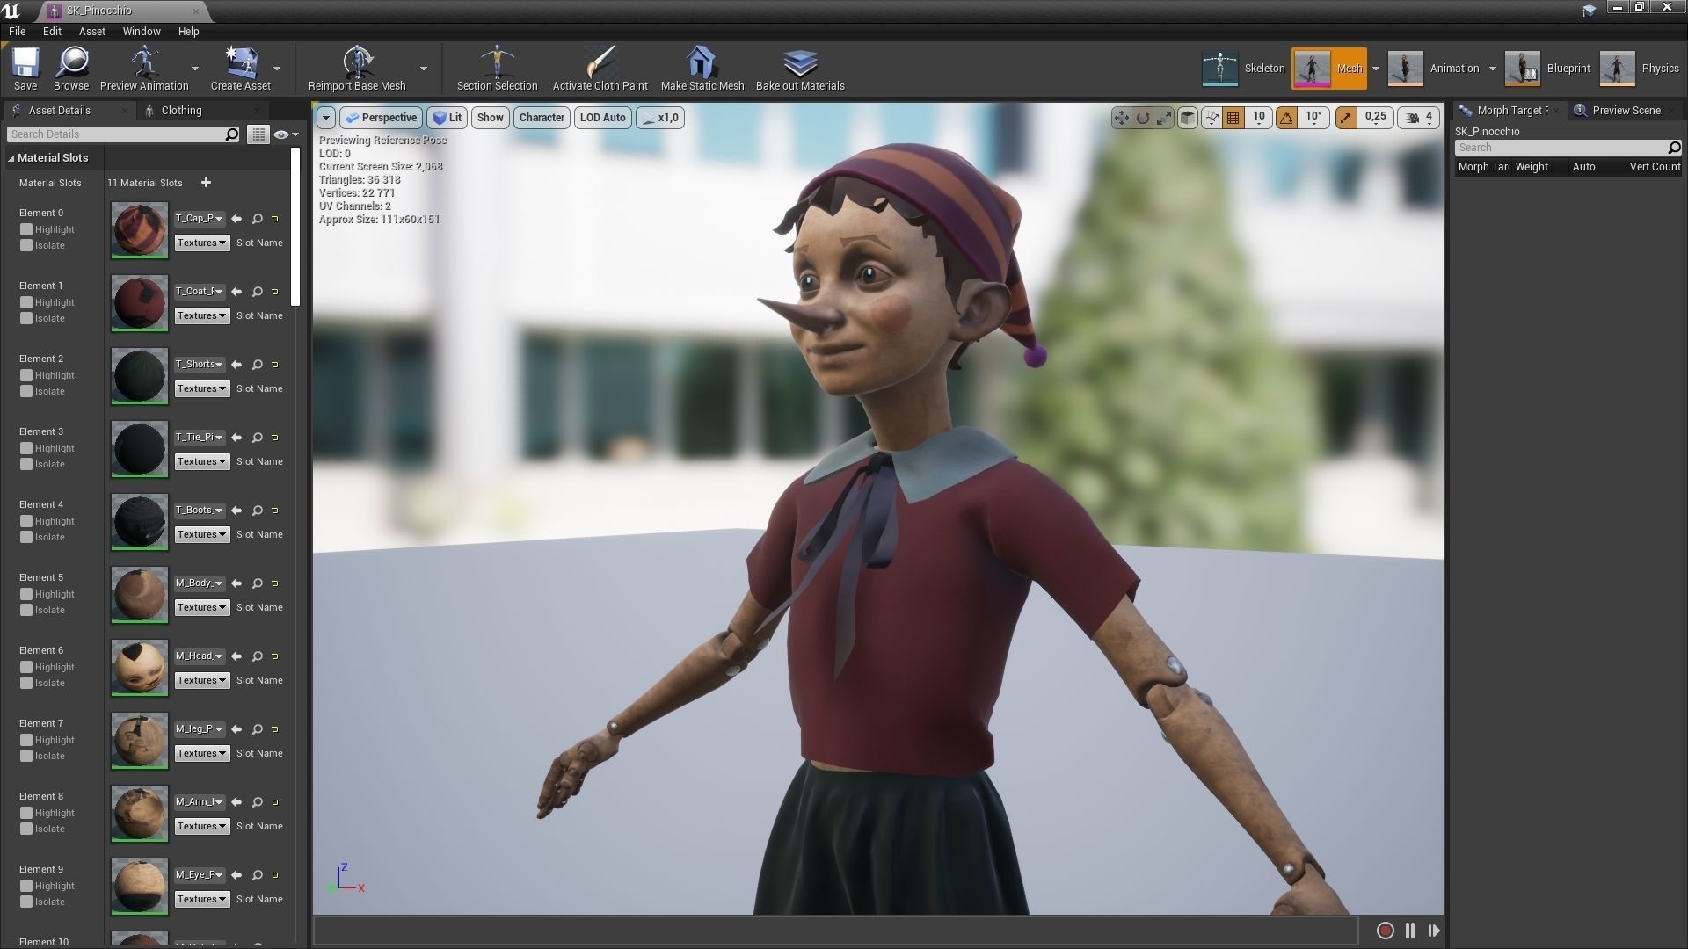Switch to Physics editor mode
Image resolution: width=1688 pixels, height=949 pixels.
[1640, 69]
